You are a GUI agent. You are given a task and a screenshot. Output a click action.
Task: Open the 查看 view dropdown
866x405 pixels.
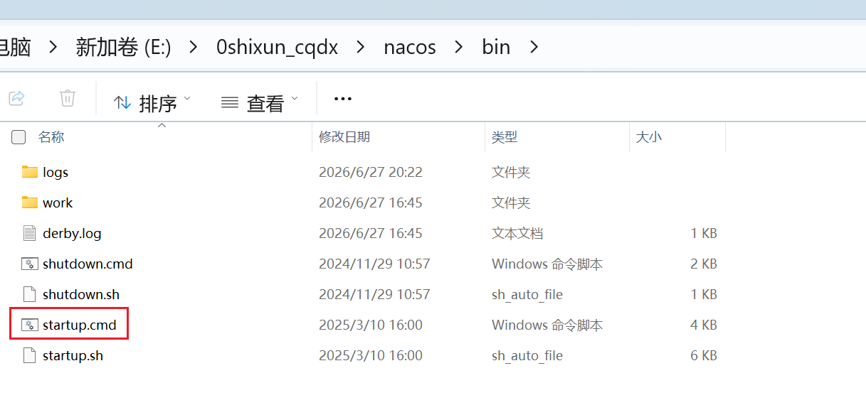260,103
